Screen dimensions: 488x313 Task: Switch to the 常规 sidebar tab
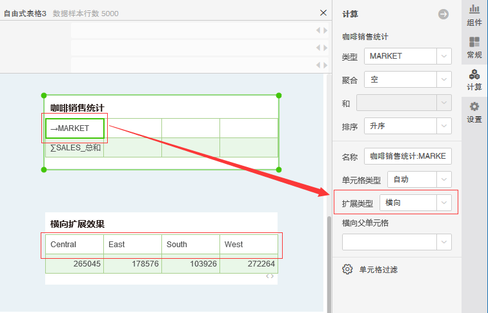(474, 48)
